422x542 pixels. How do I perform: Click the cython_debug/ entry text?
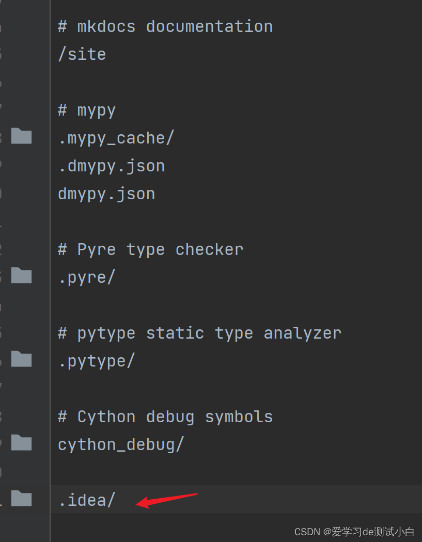click(121, 444)
